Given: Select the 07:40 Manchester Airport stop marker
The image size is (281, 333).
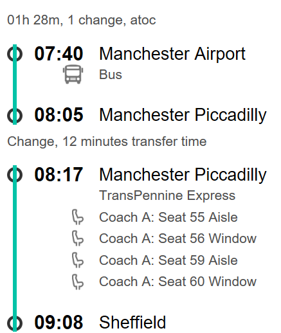Looking at the screenshot, I should pyautogui.click(x=15, y=54).
